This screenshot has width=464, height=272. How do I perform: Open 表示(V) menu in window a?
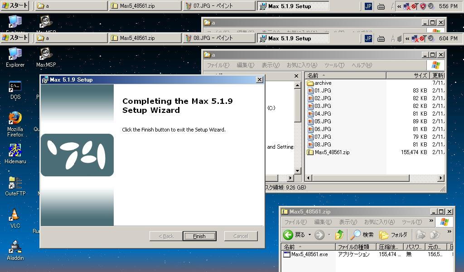[271, 65]
